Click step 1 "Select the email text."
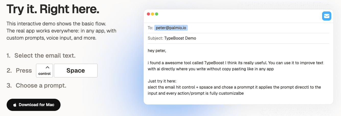This screenshot has width=341, height=116. pos(45,56)
